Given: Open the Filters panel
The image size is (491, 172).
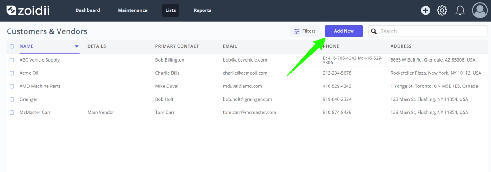Looking at the screenshot, I should (305, 31).
